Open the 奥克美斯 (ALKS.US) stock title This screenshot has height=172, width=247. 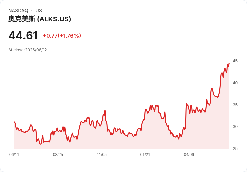point(40,19)
